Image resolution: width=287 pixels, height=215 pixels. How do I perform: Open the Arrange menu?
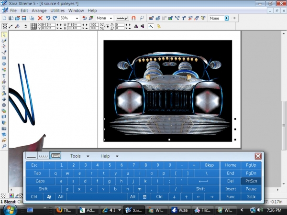pyautogui.click(x=39, y=11)
